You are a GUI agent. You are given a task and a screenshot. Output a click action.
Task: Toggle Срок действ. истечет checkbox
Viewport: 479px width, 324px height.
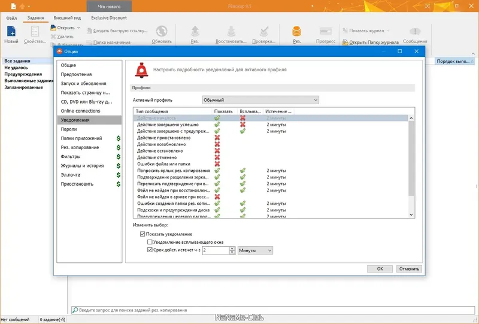point(150,250)
